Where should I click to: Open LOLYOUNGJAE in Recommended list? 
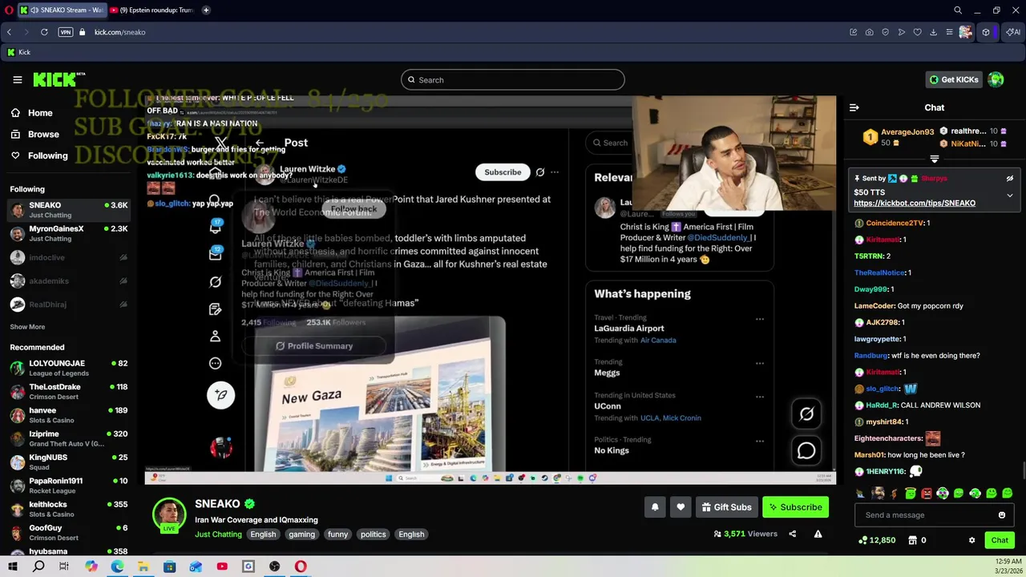[x=69, y=368]
